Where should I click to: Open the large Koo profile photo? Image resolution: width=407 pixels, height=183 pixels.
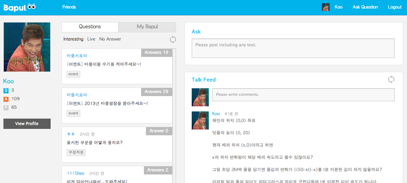27,47
